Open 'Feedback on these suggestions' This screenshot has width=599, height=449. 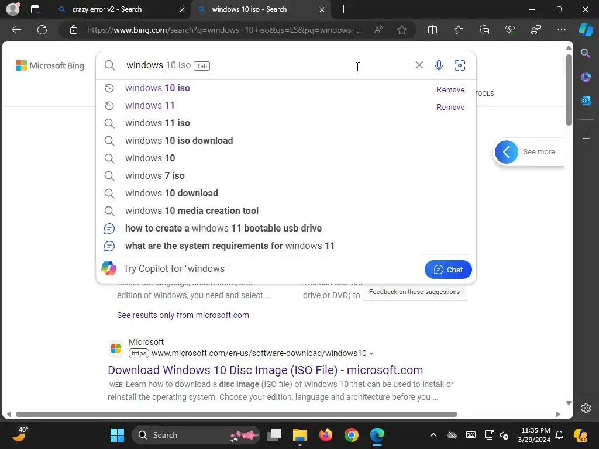[414, 292]
